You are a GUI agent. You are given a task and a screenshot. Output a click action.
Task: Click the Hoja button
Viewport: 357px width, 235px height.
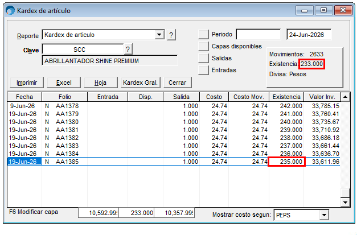pos(101,83)
